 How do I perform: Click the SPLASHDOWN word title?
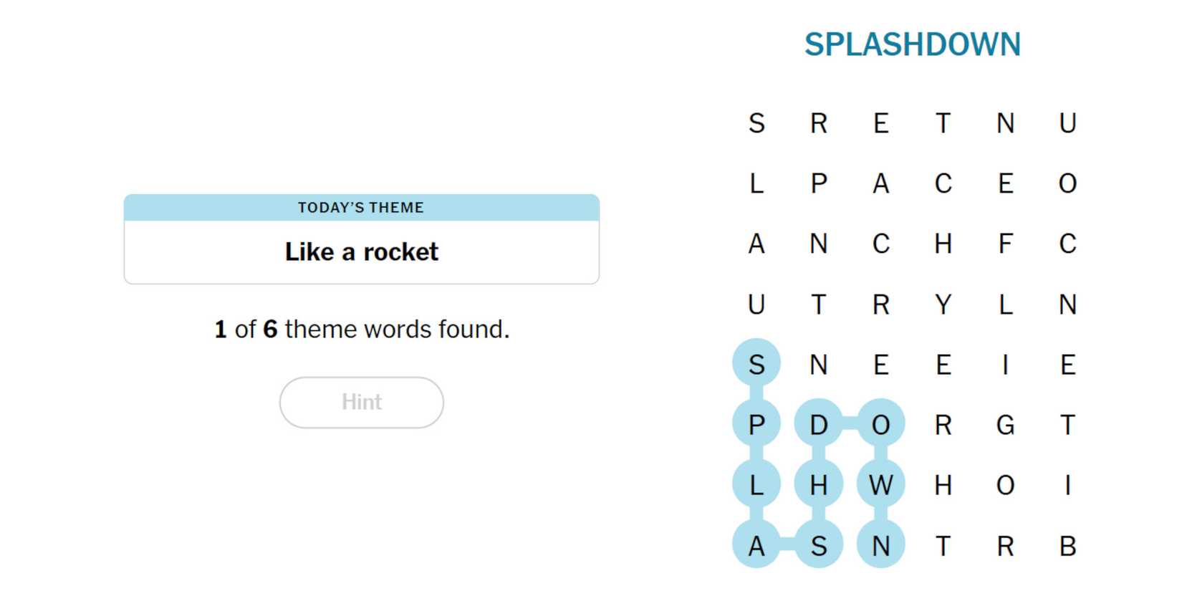pos(912,44)
